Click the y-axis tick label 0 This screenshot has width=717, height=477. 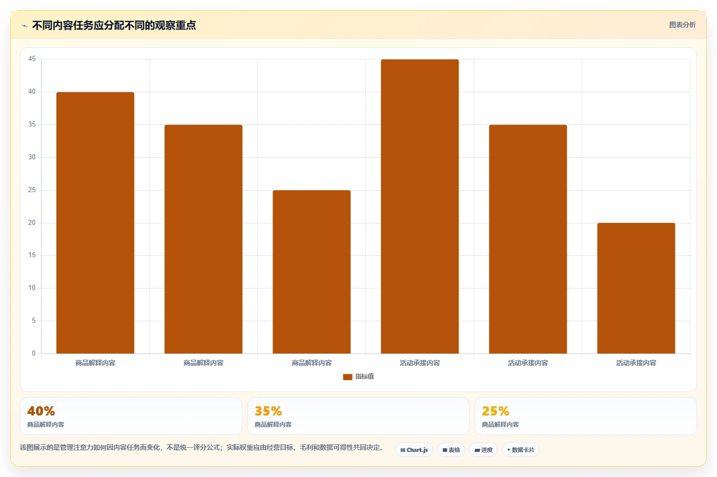(34, 354)
